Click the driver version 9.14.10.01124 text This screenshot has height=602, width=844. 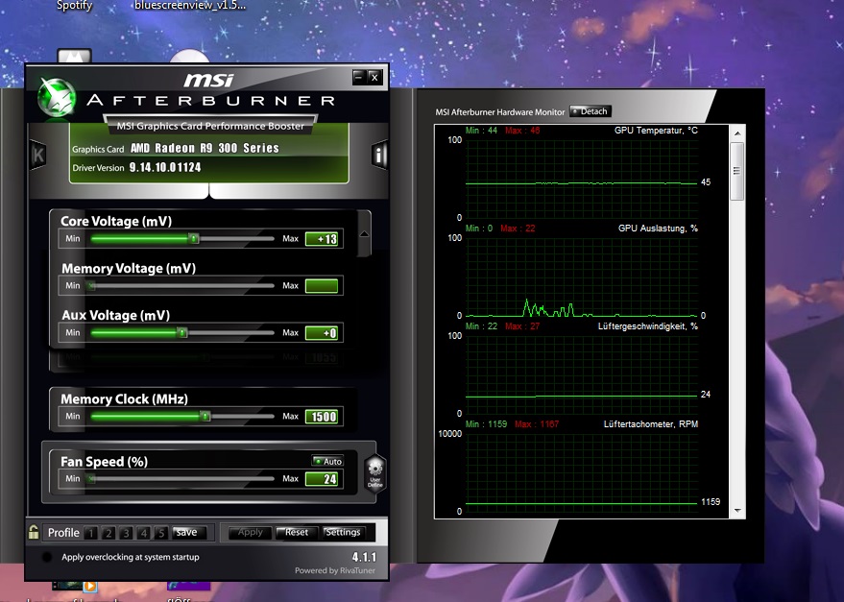(165, 167)
